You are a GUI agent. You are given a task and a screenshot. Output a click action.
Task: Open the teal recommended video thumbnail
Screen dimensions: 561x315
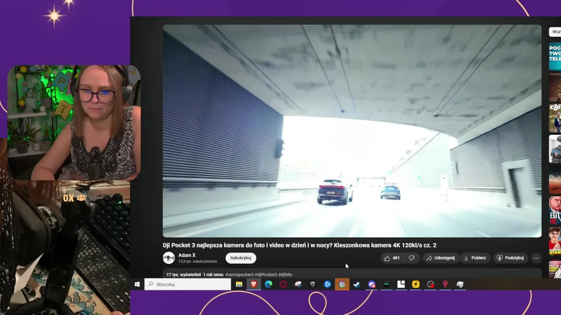555,56
